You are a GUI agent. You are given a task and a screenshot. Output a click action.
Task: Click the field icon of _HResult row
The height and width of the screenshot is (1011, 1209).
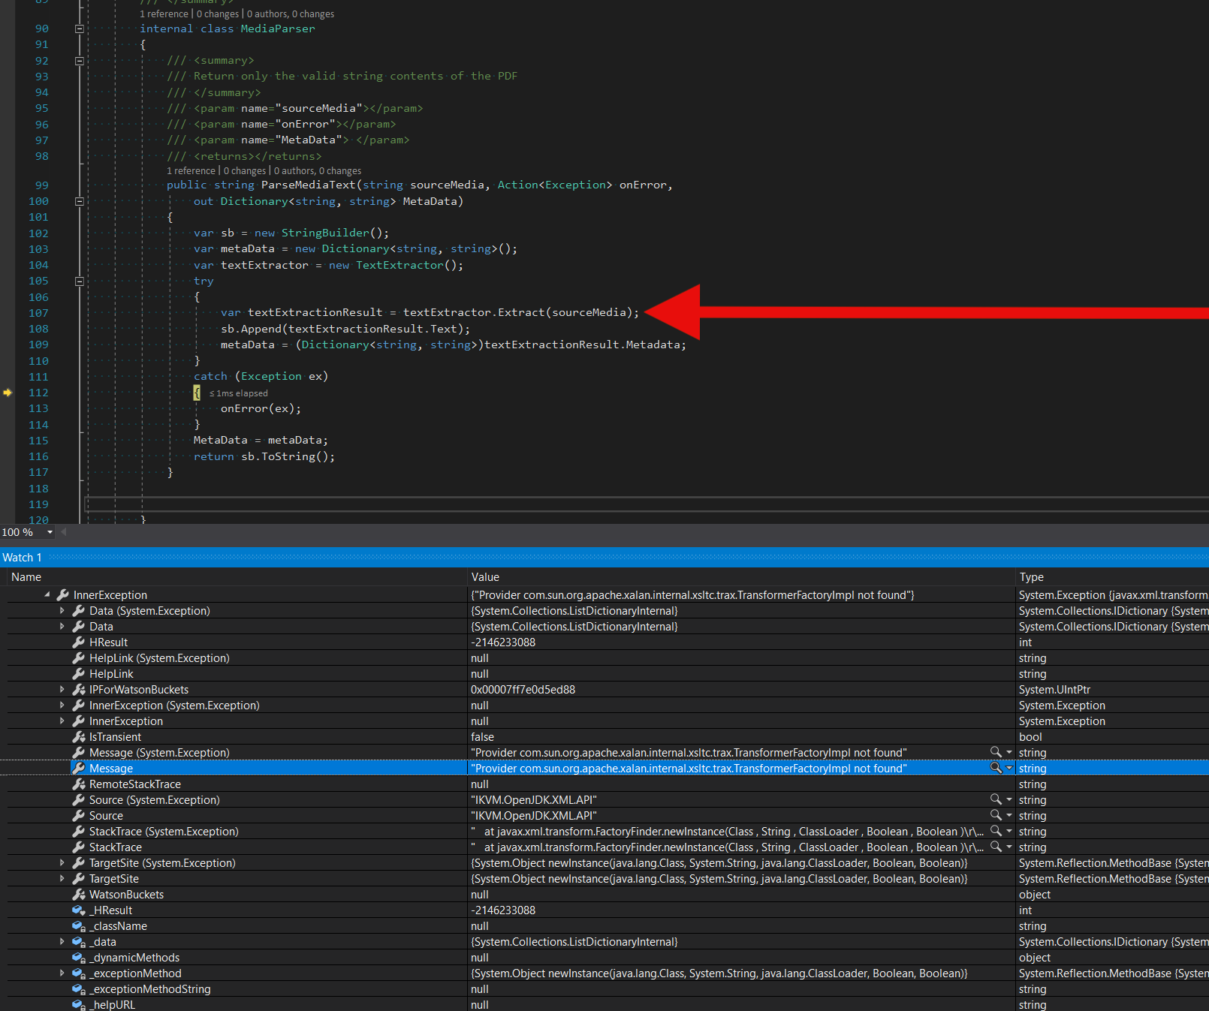(x=78, y=910)
